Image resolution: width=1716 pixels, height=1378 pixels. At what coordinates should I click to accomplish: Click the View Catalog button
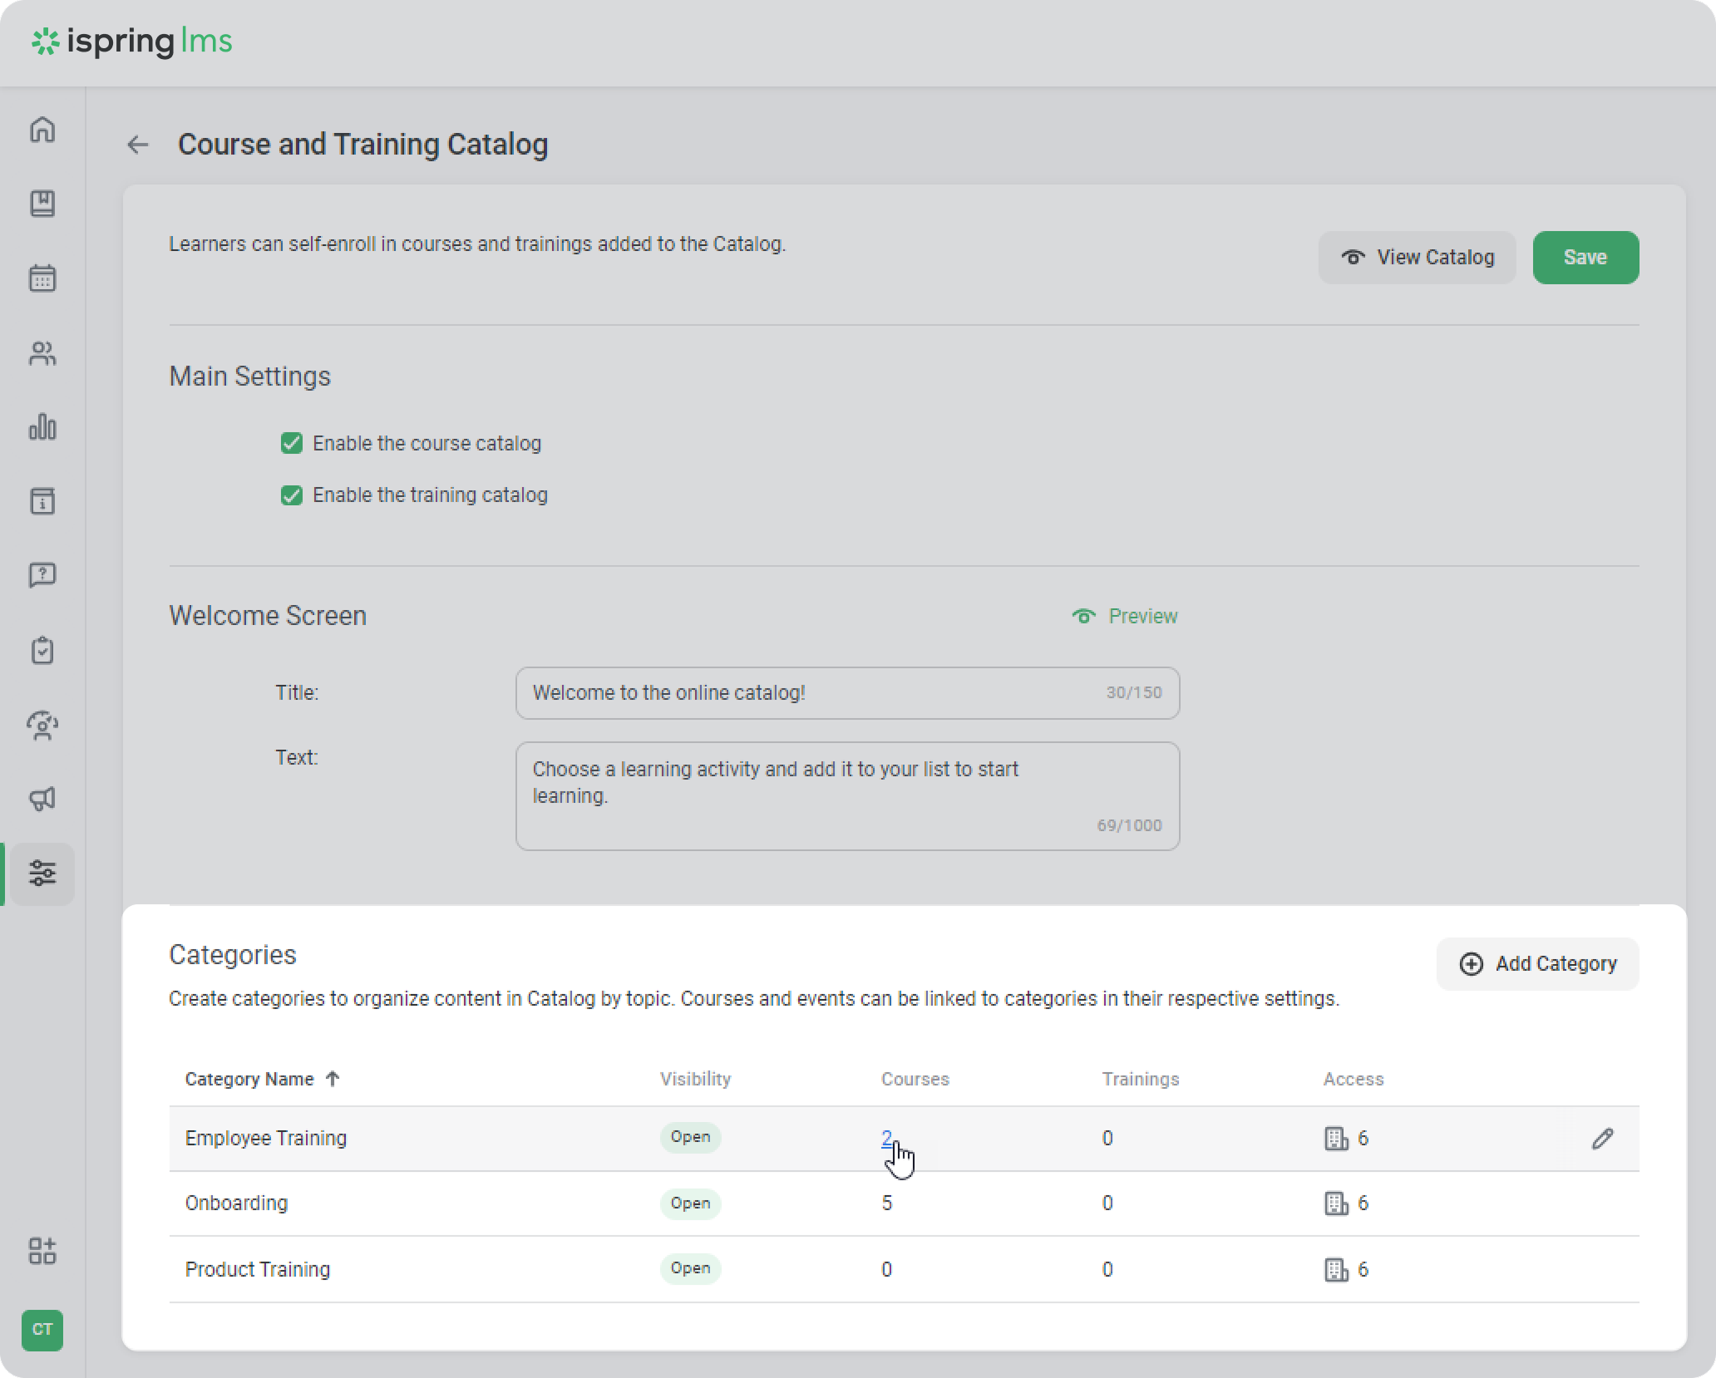tap(1417, 258)
